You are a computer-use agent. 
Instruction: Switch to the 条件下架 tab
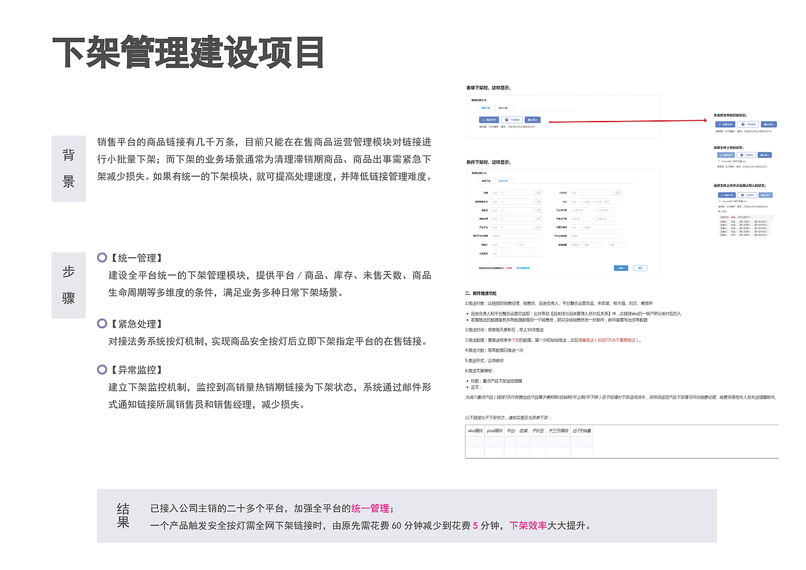(504, 181)
